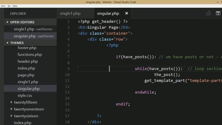
Task: Switch to the single1.php editor tab
Action: [x=70, y=14]
